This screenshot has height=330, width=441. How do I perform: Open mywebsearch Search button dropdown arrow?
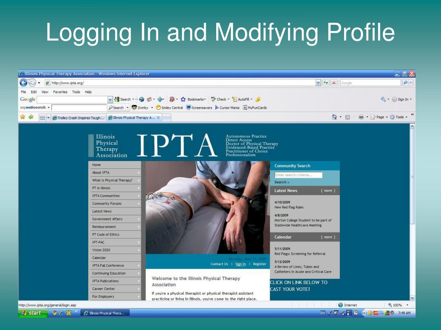pyautogui.click(x=127, y=108)
